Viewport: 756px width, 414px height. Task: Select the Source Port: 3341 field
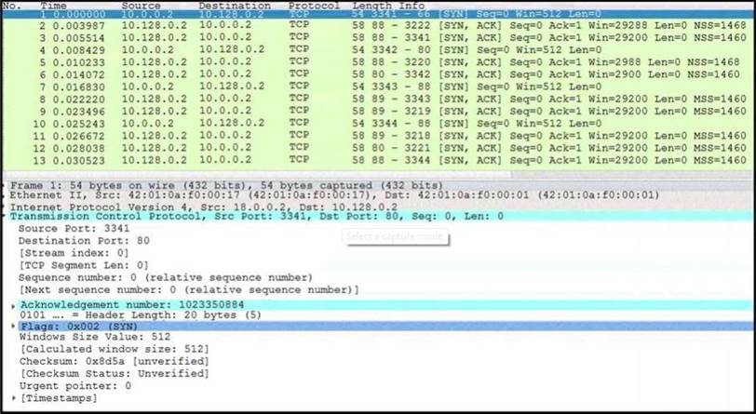pyautogui.click(x=74, y=228)
